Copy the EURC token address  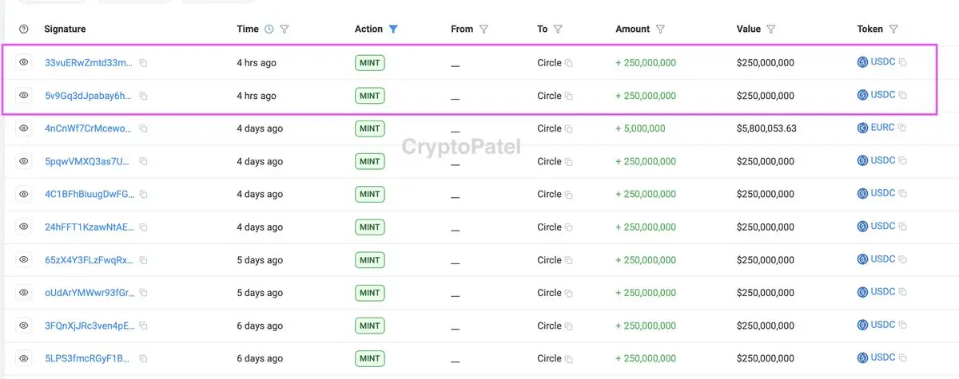pos(903,128)
